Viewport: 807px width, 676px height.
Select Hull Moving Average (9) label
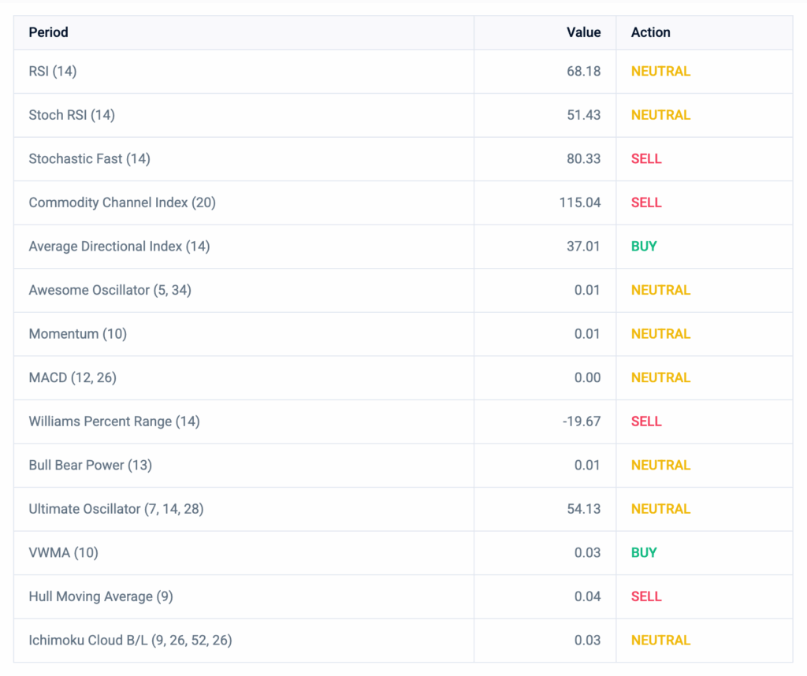[101, 596]
